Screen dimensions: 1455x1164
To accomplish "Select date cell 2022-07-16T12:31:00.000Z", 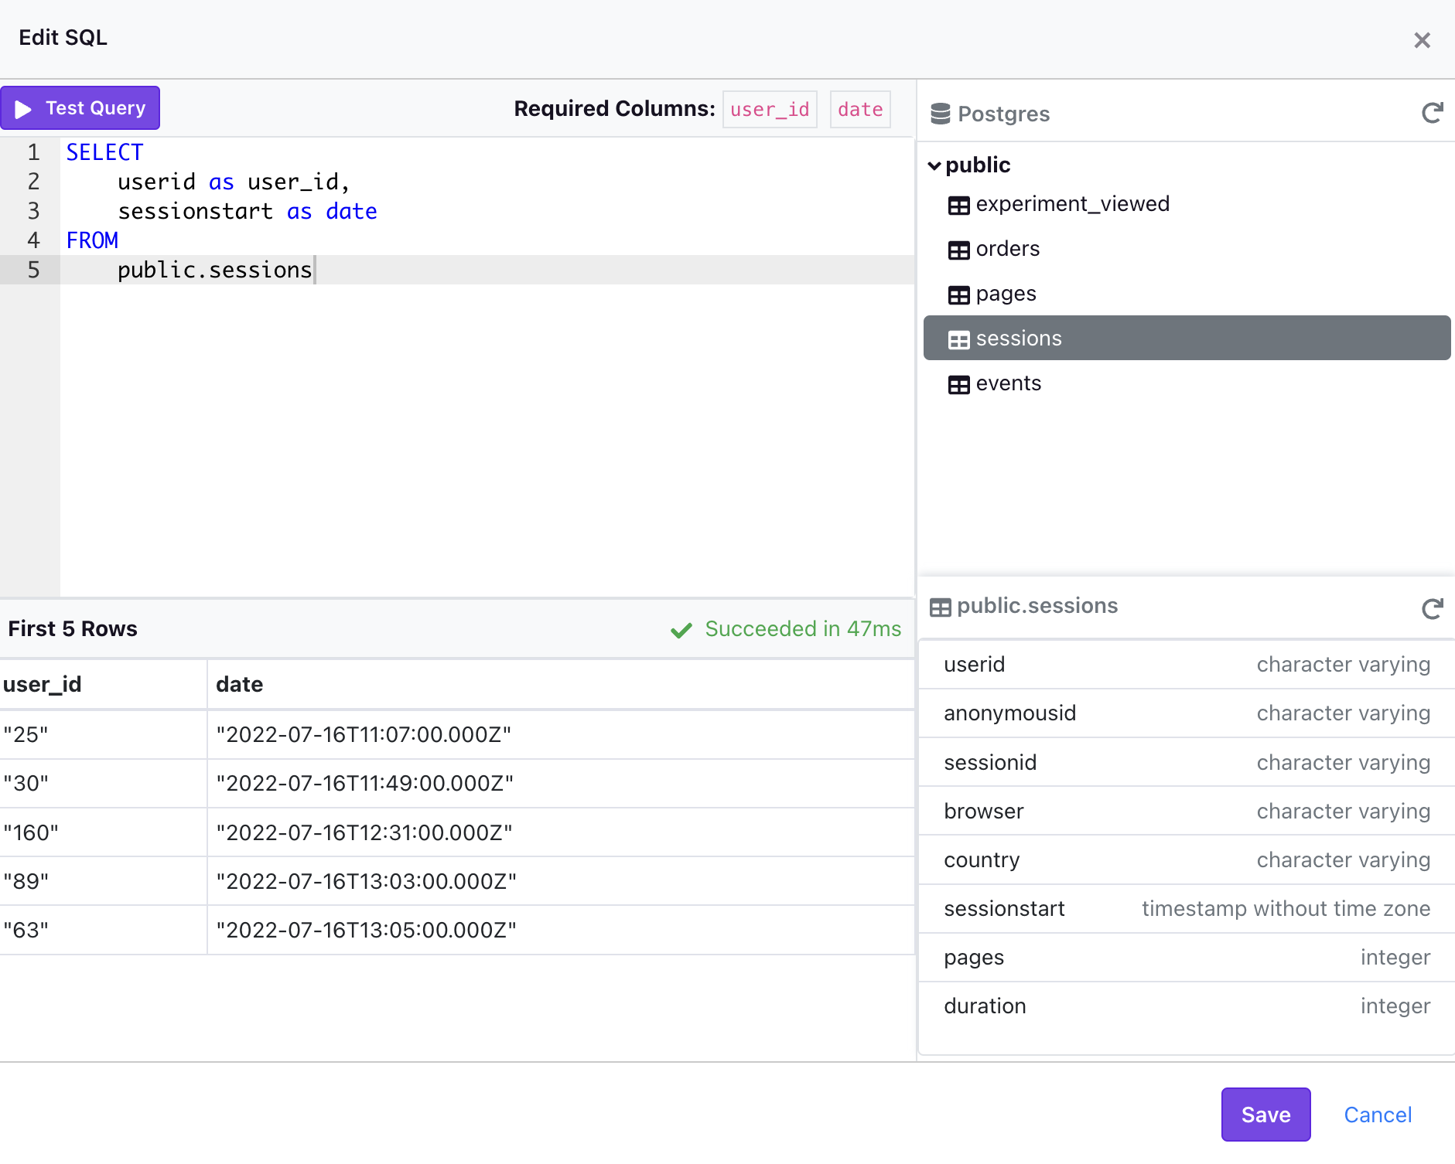I will pos(562,832).
